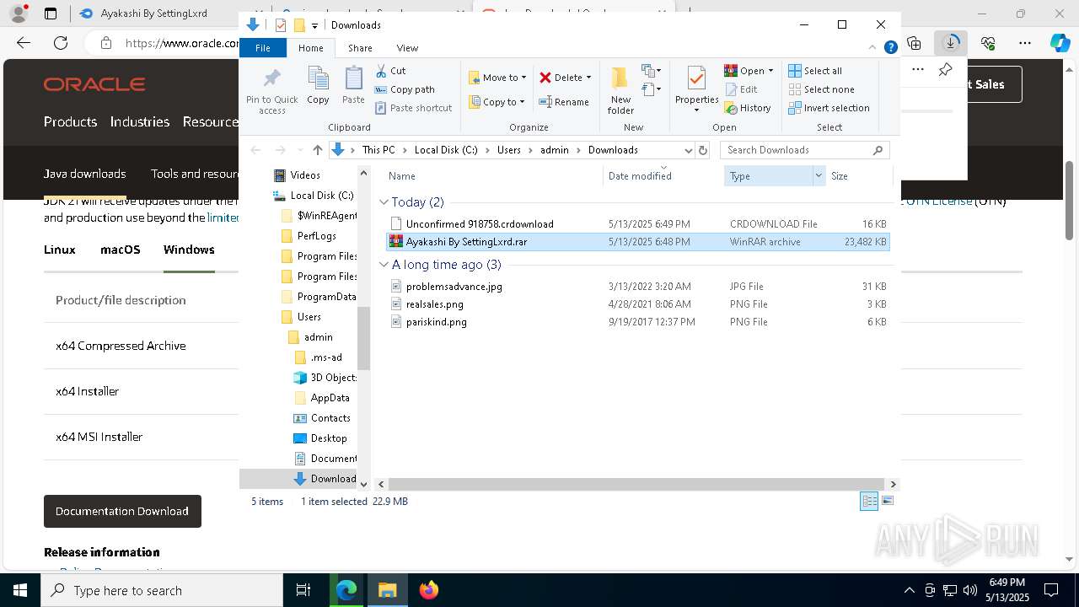
Task: Click Local Disk (C:) in breadcrumb
Action: click(446, 150)
